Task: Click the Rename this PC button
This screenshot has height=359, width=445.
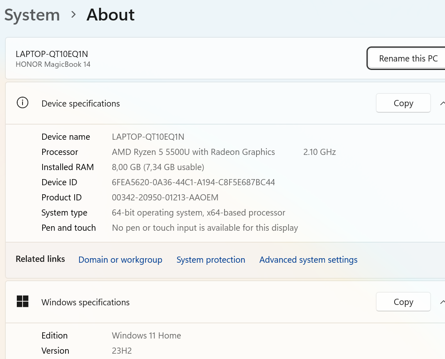Action: [406, 59]
